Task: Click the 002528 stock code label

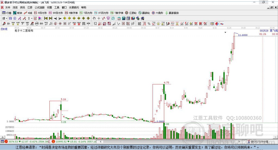Action: click(264, 31)
